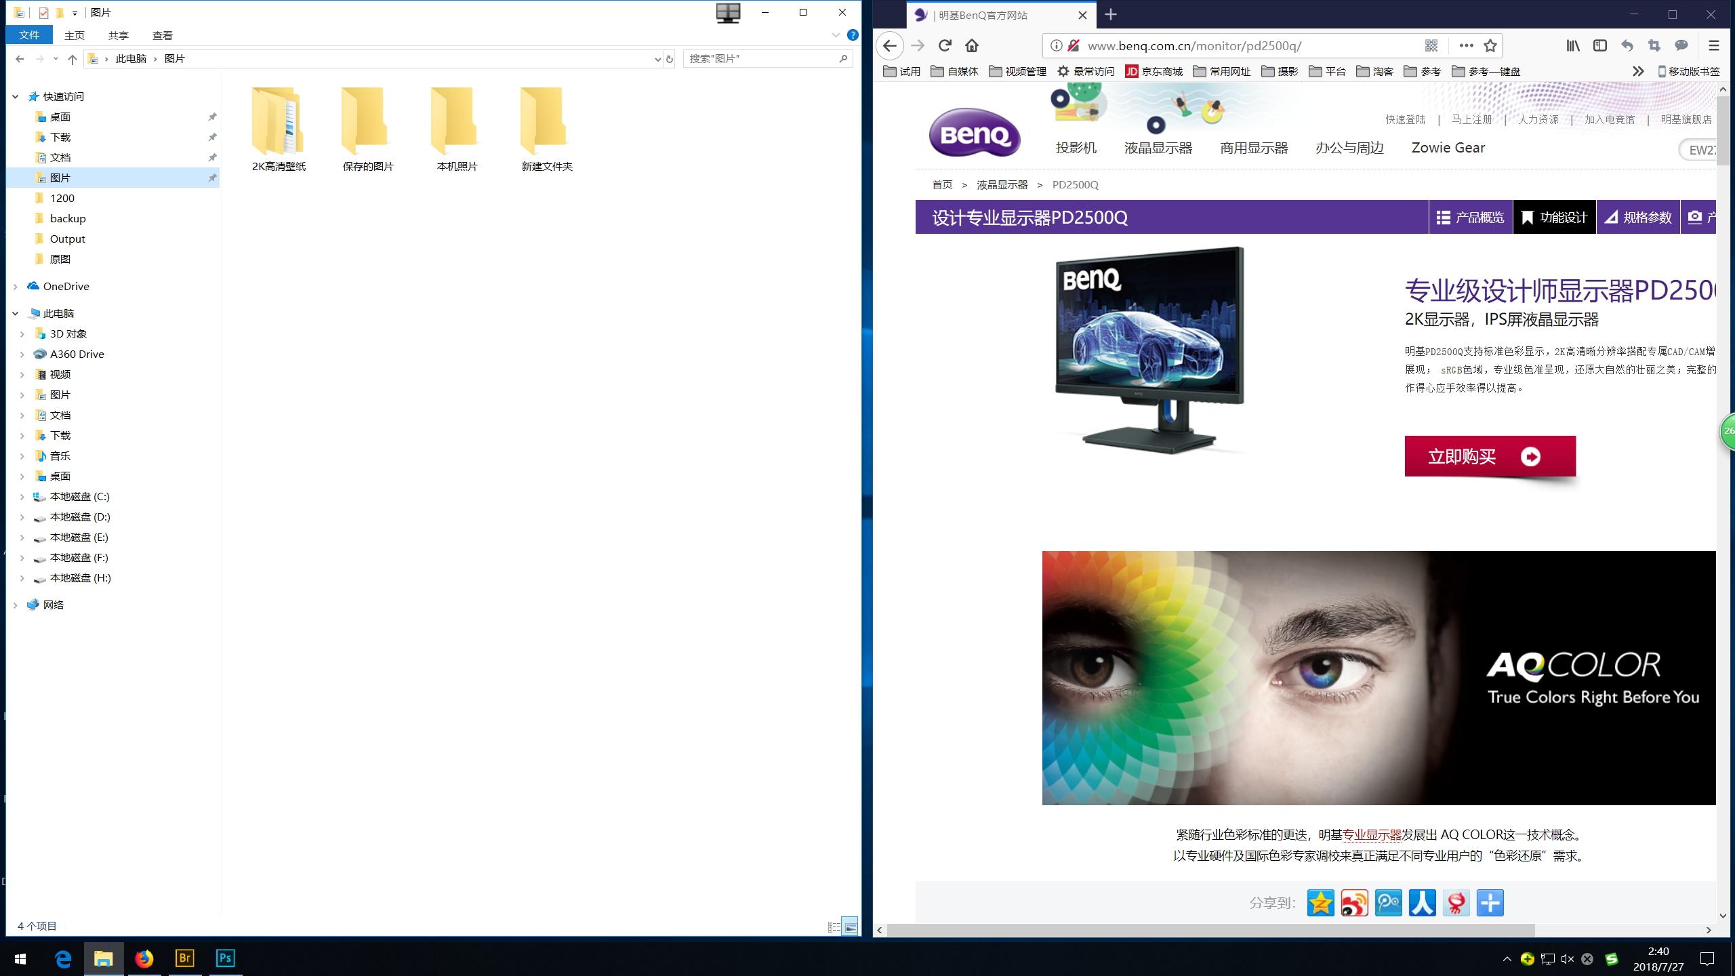The image size is (1735, 976).
Task: Open address bar history dropdown in Explorer
Action: point(657,59)
